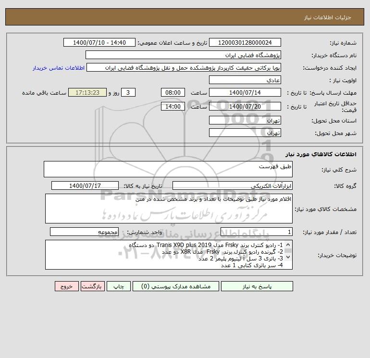Click remaining time countdown 17:13:23

[87, 93]
